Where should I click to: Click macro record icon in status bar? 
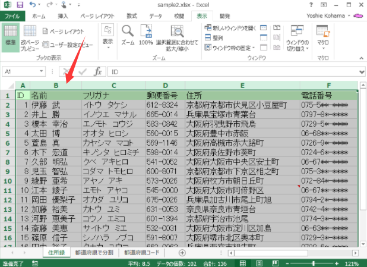point(35,263)
